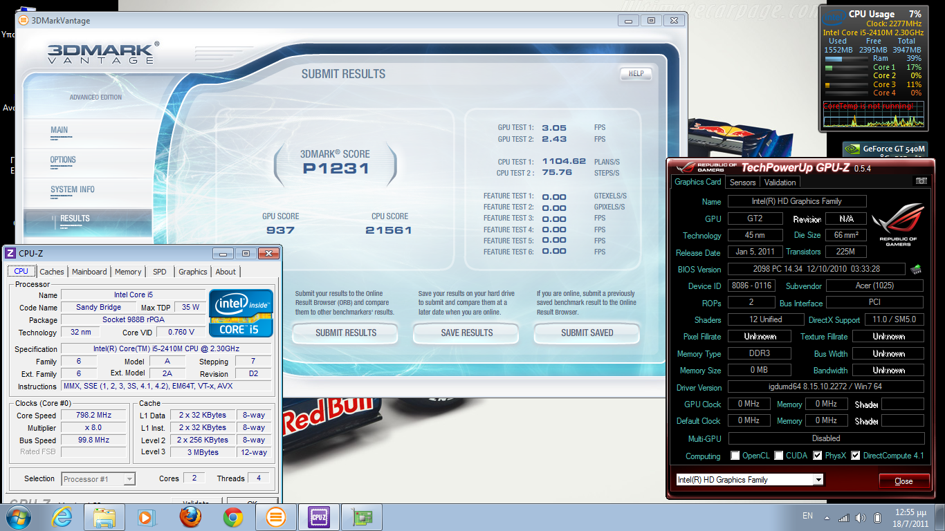Click the EN language indicator
The image size is (945, 531).
[x=807, y=516]
